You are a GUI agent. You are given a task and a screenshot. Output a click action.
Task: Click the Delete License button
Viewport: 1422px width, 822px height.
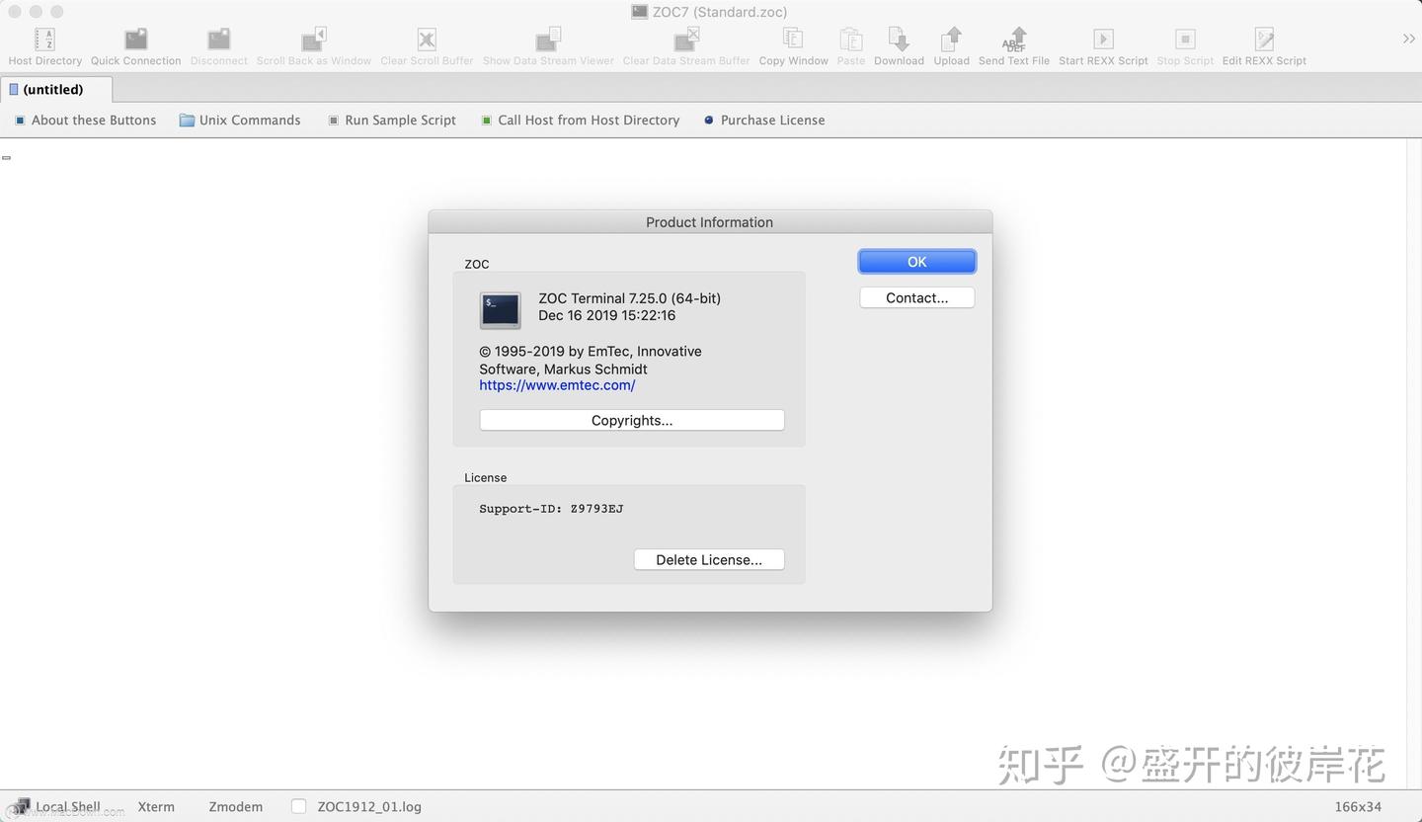click(708, 559)
